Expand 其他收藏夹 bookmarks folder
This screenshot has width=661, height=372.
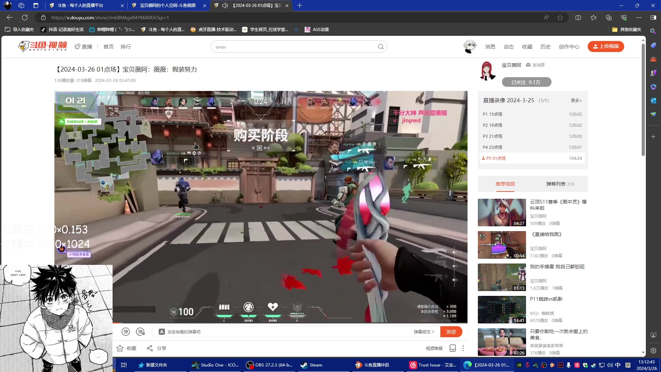(x=627, y=30)
